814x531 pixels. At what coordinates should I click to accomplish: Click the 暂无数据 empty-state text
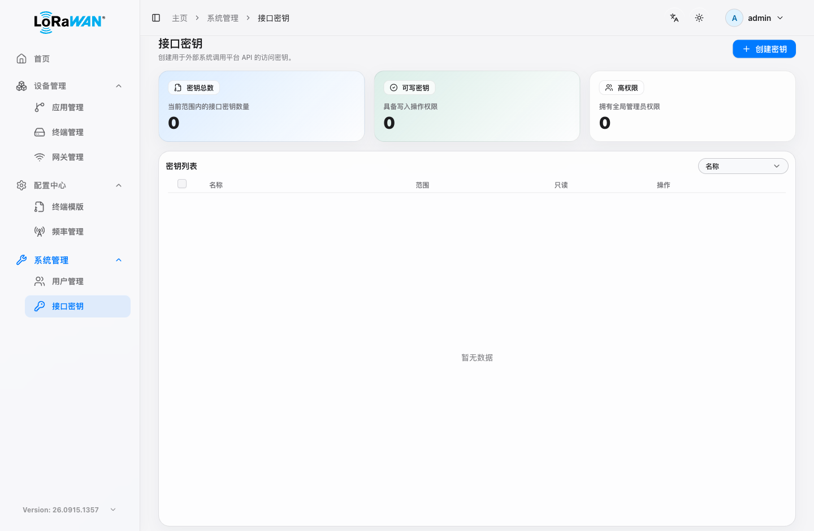point(477,358)
